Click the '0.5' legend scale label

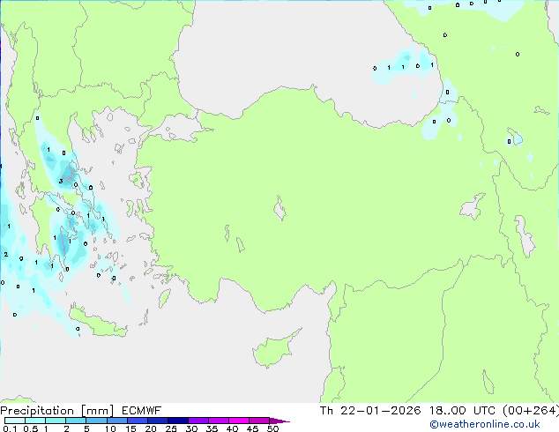[x=30, y=428]
